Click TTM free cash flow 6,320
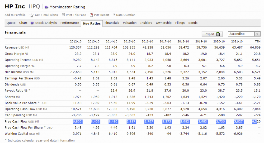The width and height of the screenshot is (264, 143). pos(256,121)
